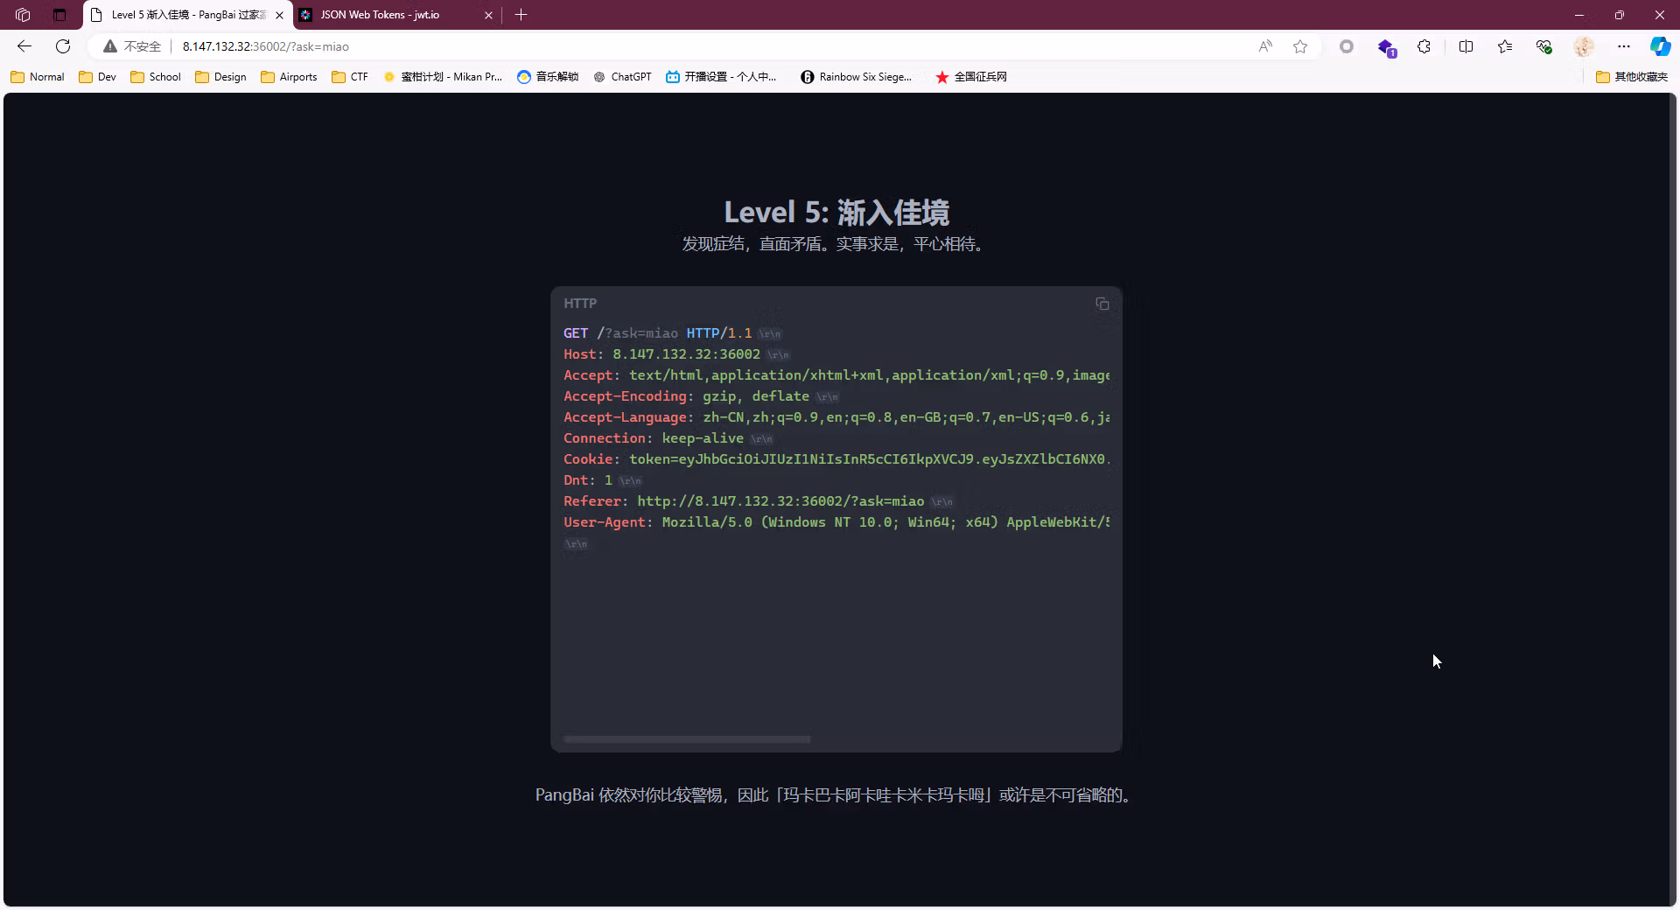1680x910 pixels.
Task: Open browser Settings and more menu
Action: (x=1624, y=46)
